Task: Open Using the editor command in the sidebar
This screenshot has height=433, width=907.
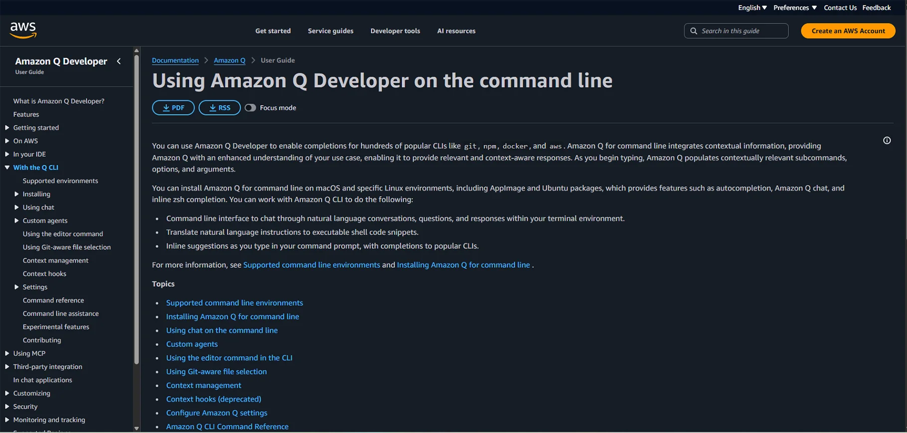Action: pyautogui.click(x=63, y=234)
